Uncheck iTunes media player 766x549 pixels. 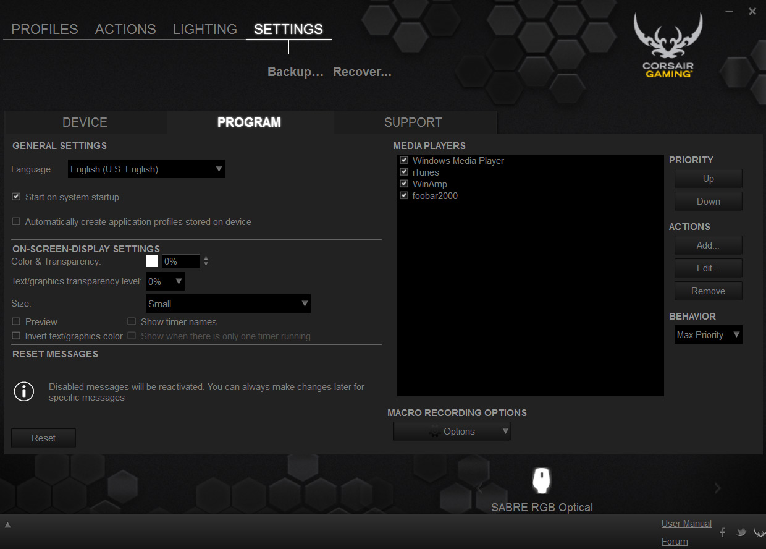404,172
